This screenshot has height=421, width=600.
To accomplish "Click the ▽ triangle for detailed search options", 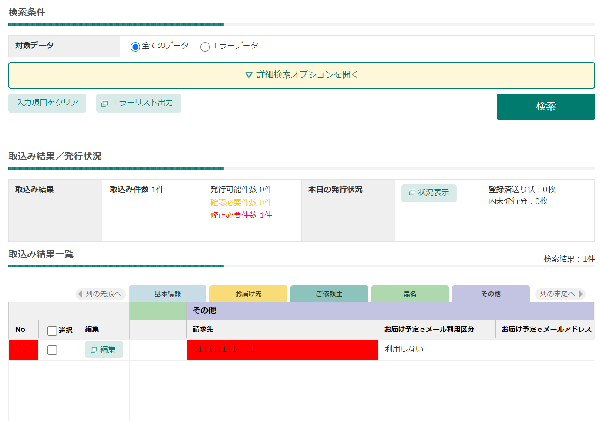I will click(248, 75).
